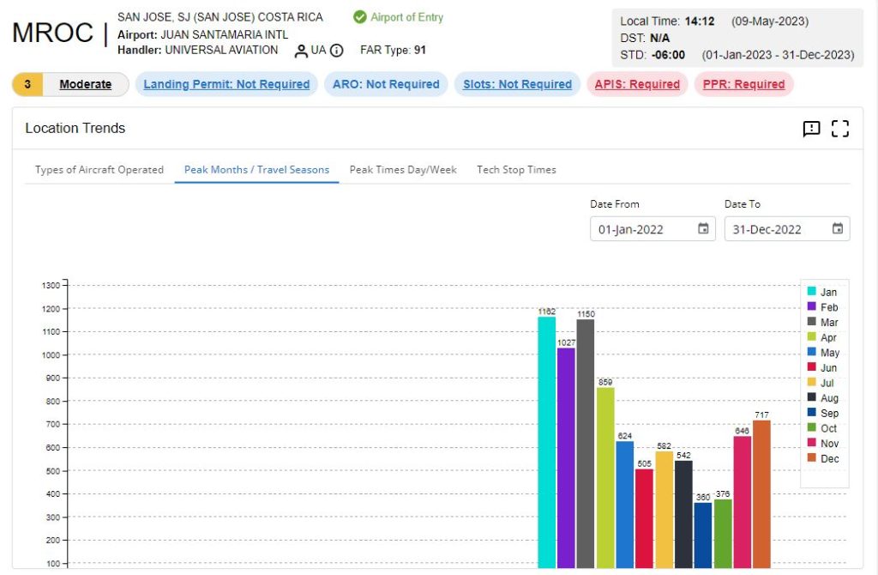
Task: Open the Date From calendar picker
Action: 703,229
